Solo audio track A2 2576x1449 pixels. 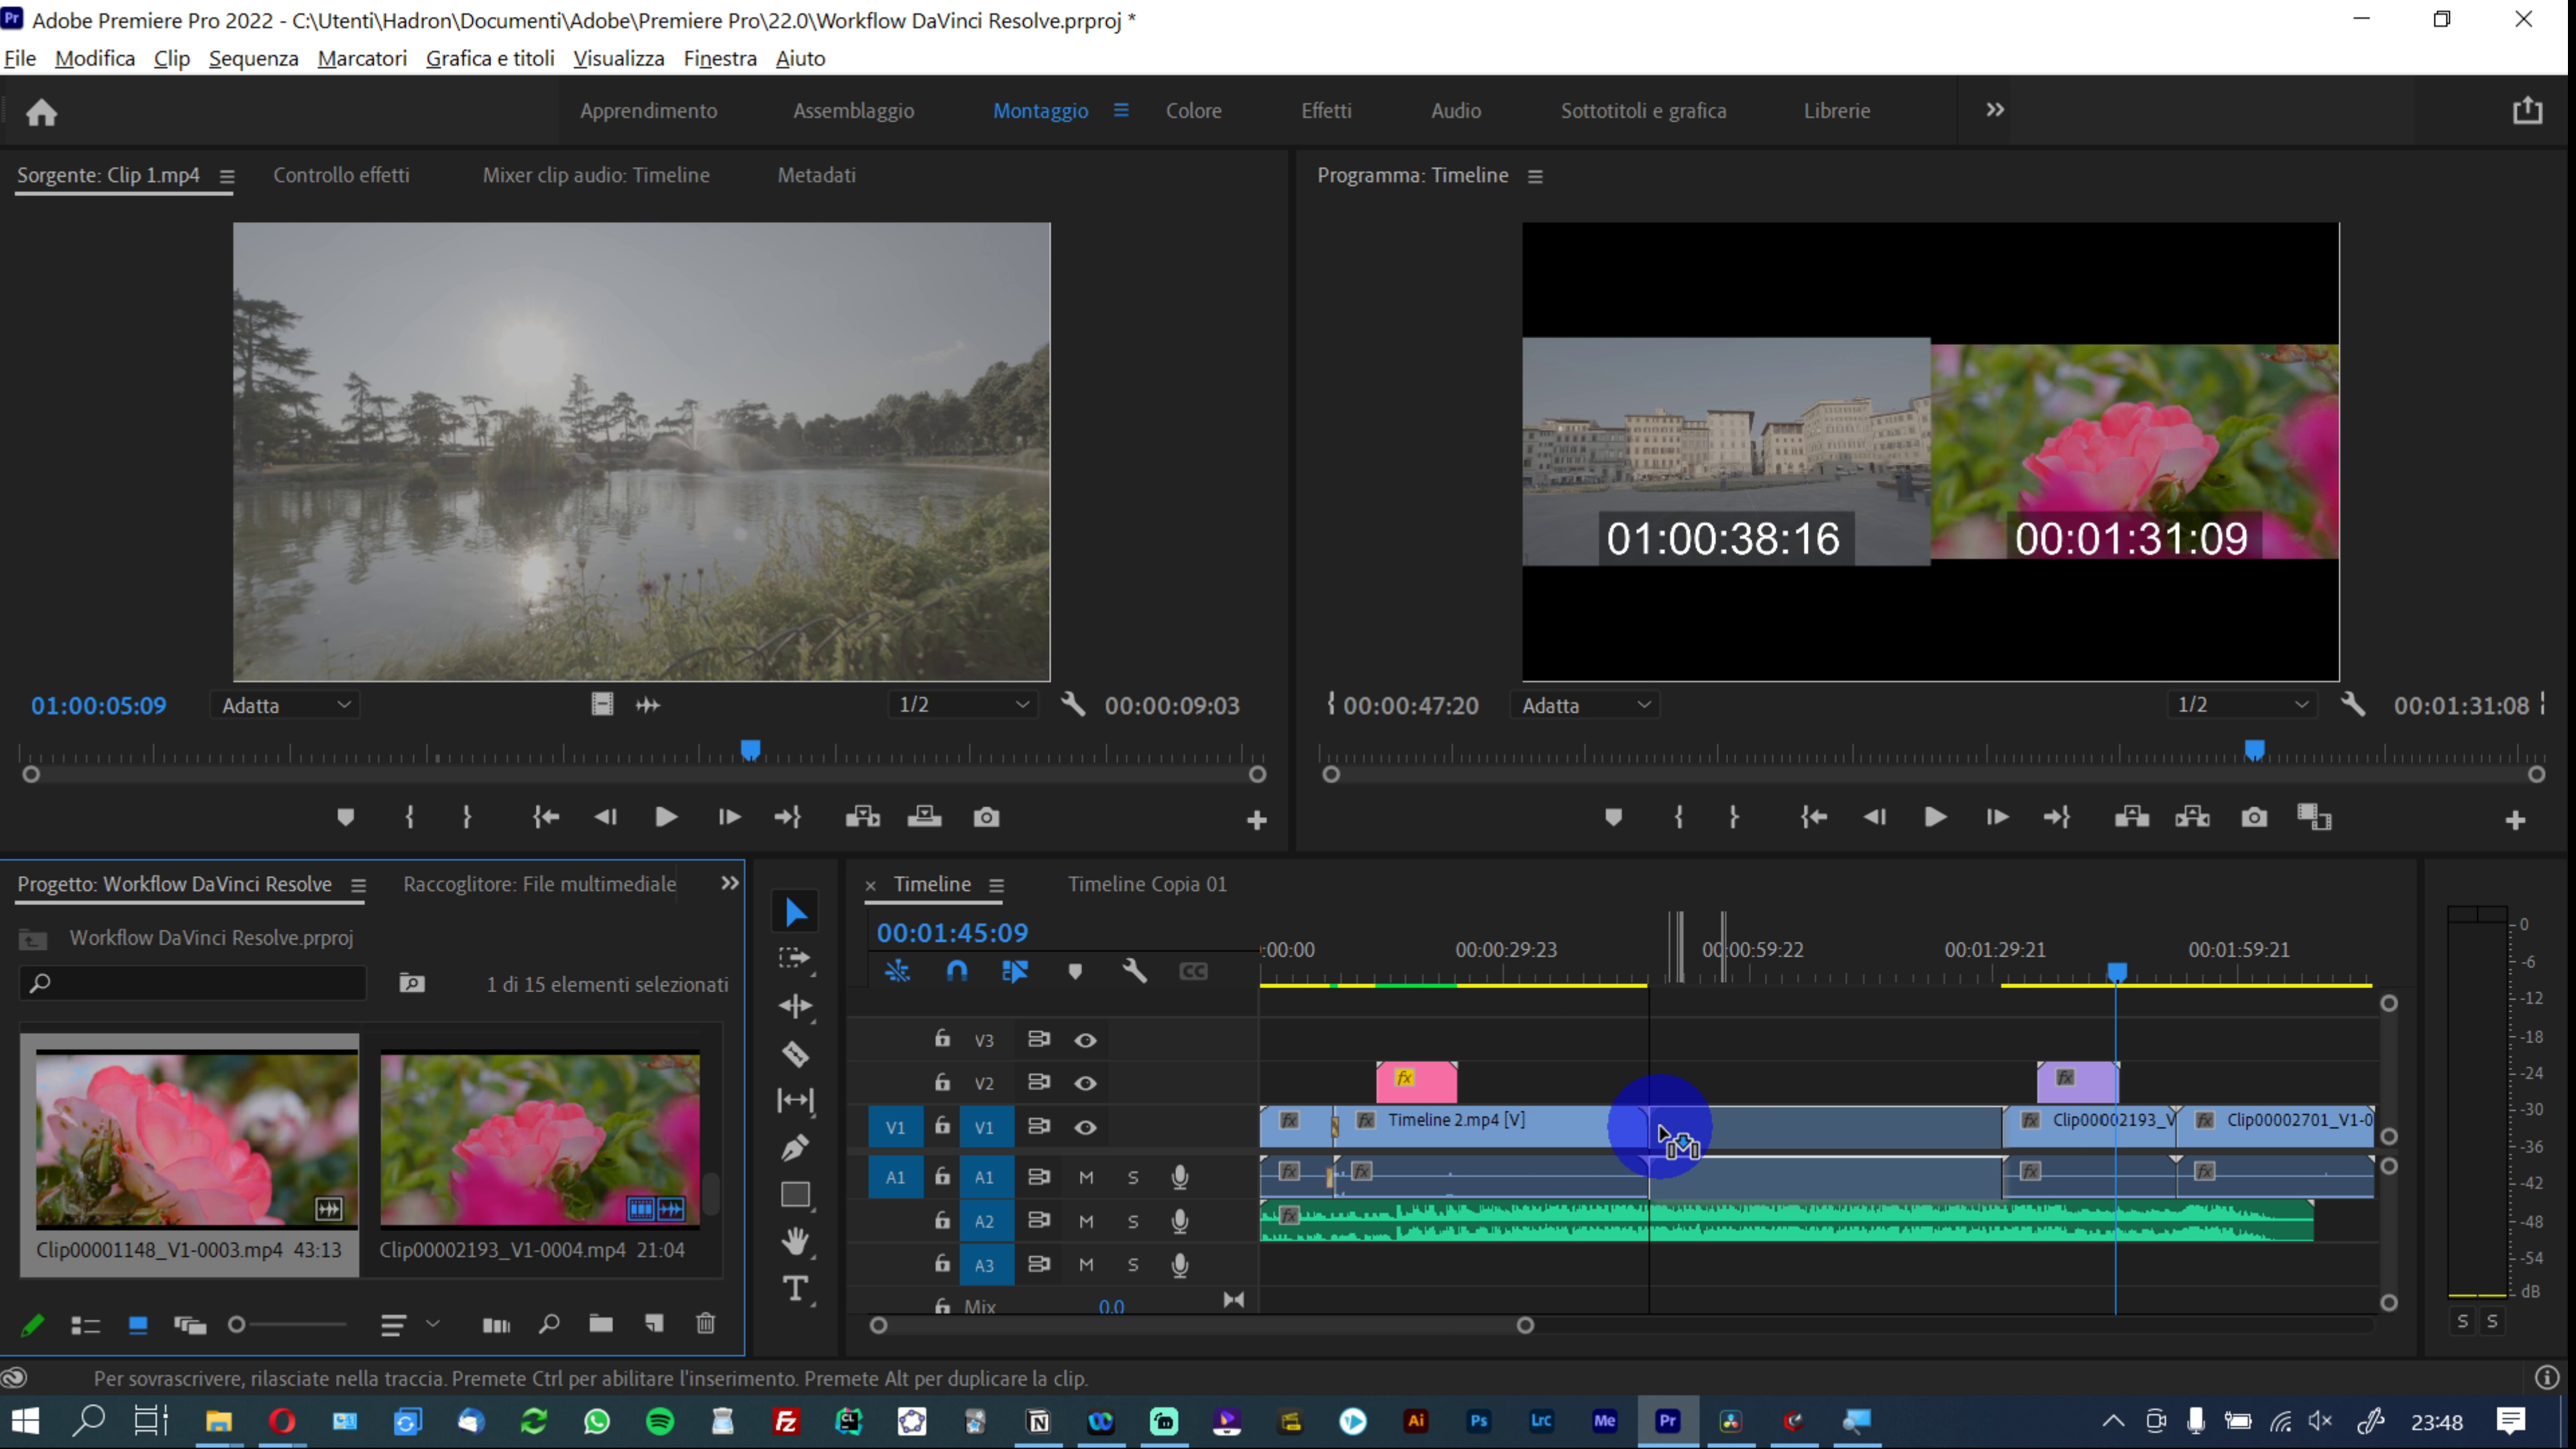(x=1133, y=1221)
